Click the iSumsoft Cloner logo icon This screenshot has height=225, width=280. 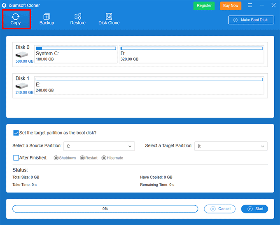tap(4, 5)
